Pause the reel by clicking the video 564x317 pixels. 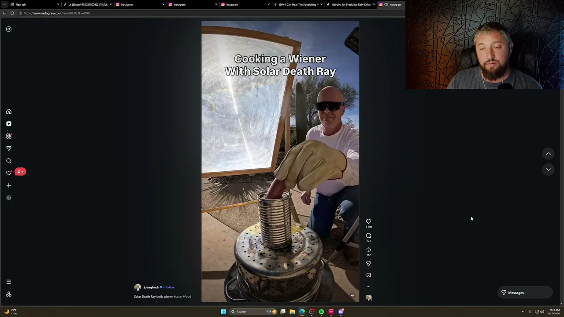coord(280,162)
